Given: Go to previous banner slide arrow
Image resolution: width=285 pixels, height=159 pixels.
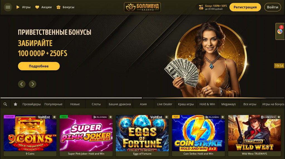Looking at the screenshot, I should 22,84.
